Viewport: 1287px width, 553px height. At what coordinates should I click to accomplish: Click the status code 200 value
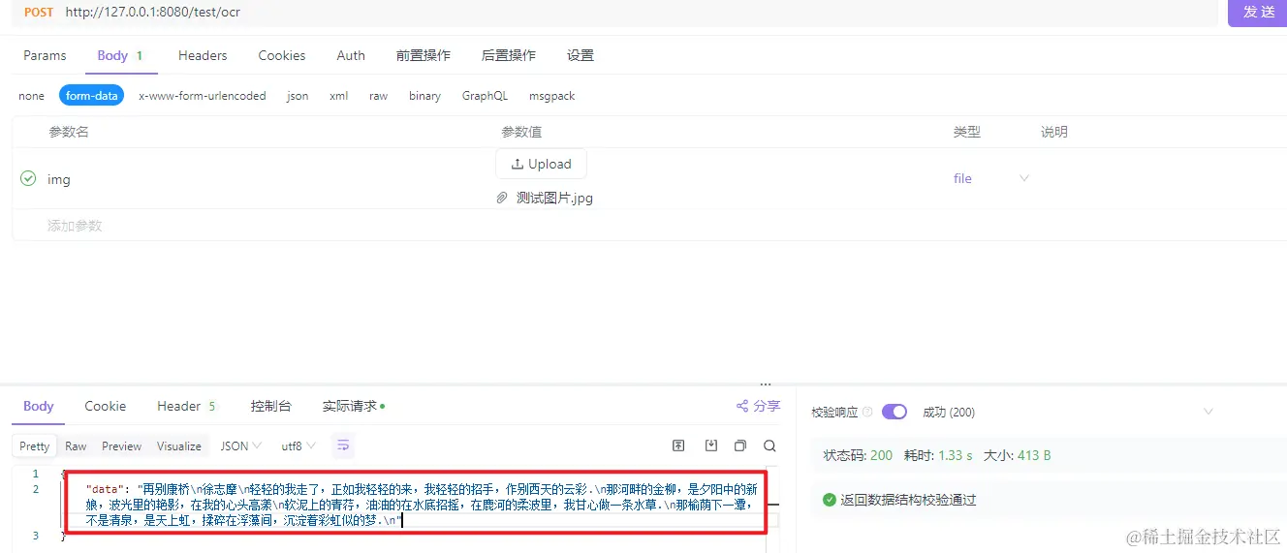[x=881, y=455]
